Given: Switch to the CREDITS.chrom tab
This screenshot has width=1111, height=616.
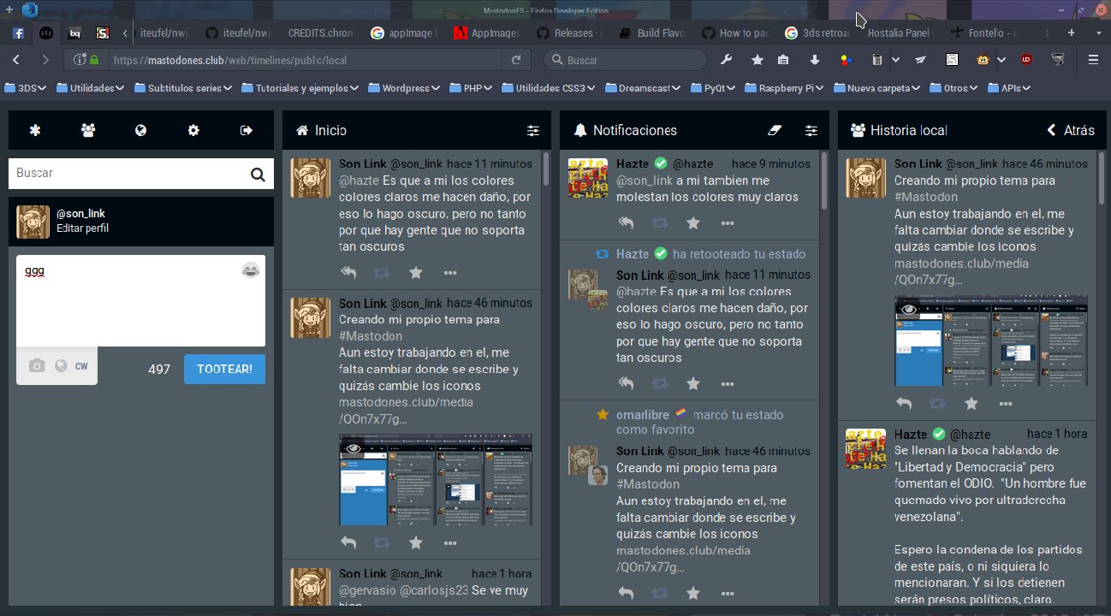Looking at the screenshot, I should coord(320,33).
